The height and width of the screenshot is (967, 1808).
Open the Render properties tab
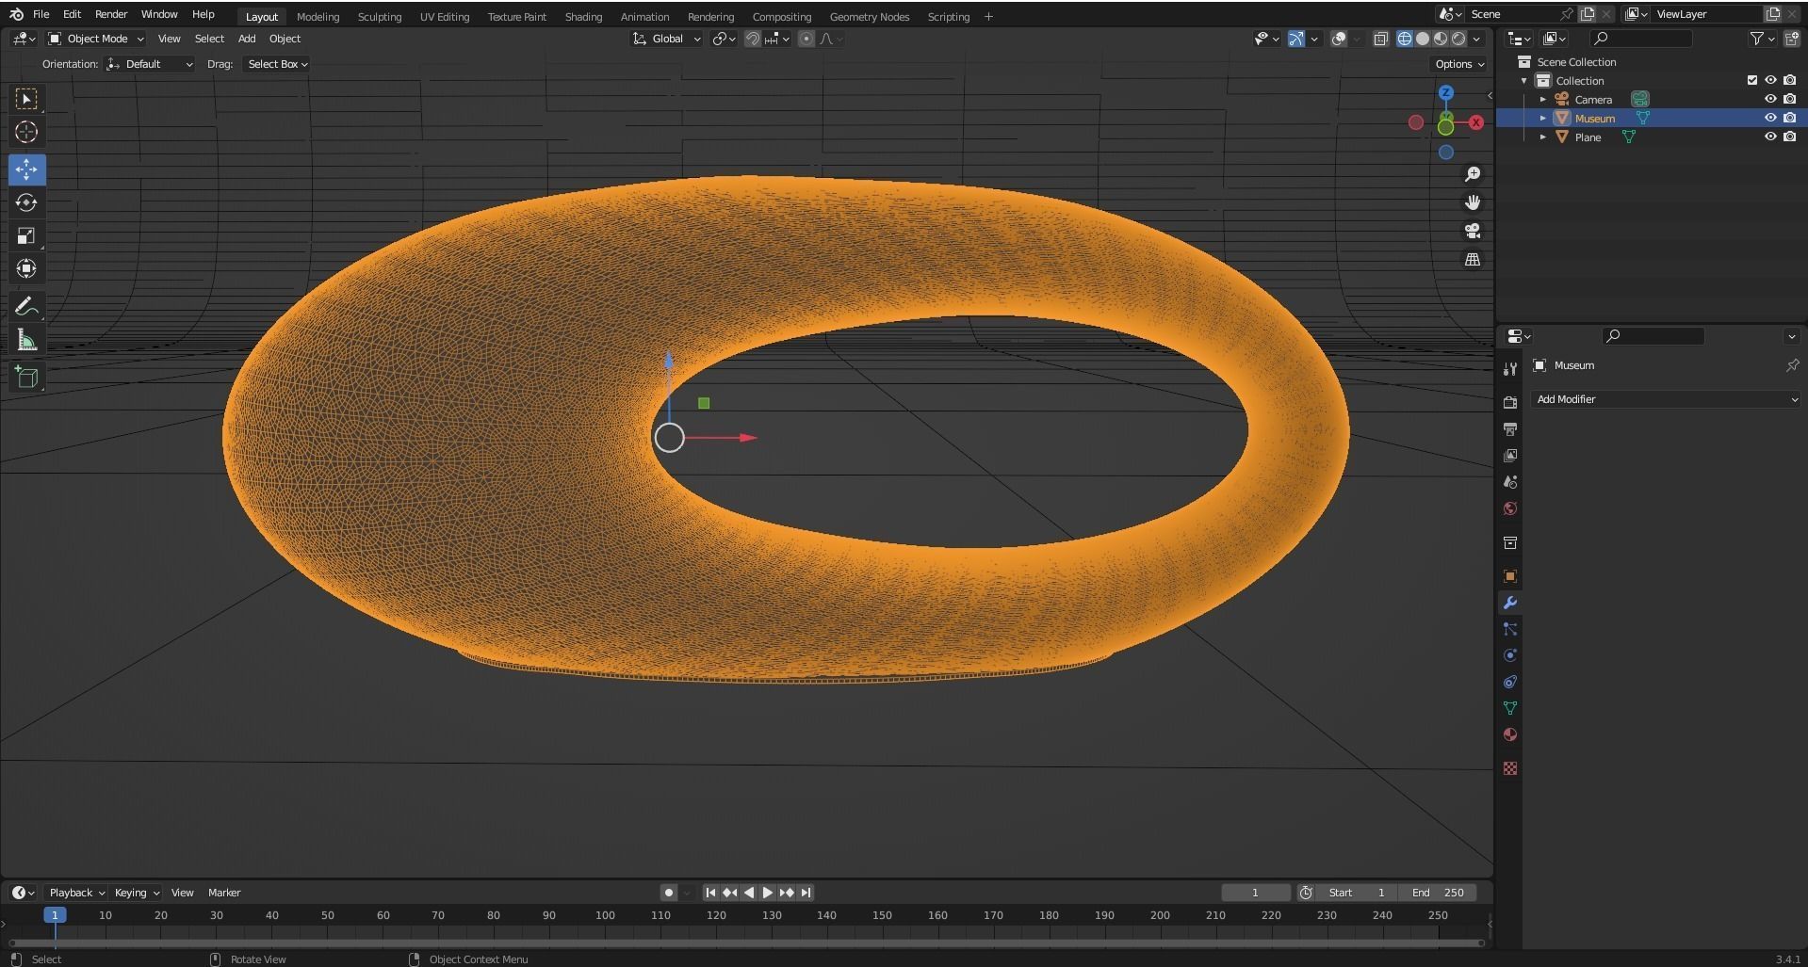[1510, 402]
